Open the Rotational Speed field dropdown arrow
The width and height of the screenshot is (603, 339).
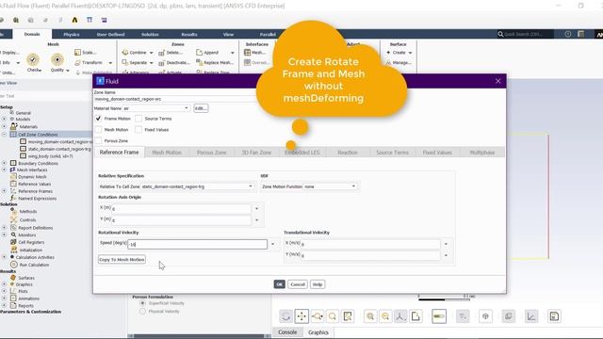273,244
